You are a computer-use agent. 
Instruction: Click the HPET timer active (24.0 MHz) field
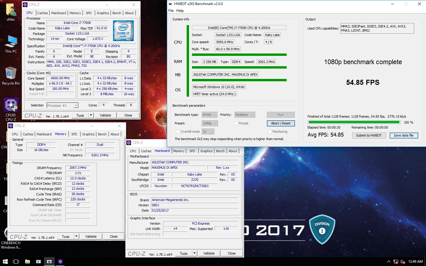coord(214,94)
